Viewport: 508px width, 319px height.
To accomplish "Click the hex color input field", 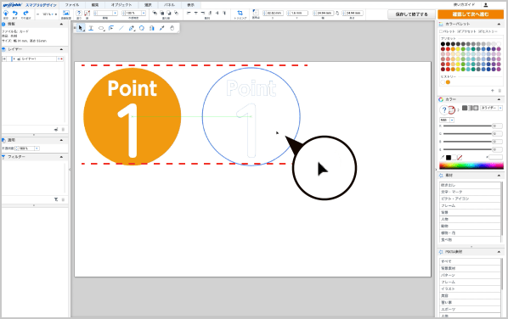I will tap(495, 158).
